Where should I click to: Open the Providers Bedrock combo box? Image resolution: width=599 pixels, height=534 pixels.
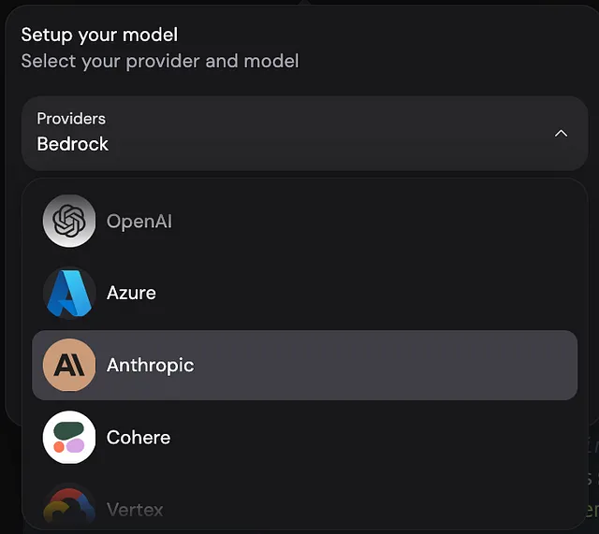(304, 133)
